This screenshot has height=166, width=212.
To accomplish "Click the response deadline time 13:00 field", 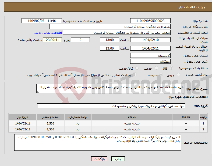I will (x=109, y=40).
